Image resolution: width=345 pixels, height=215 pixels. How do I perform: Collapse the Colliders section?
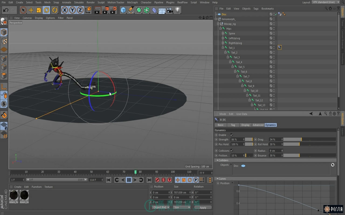[x=218, y=160]
